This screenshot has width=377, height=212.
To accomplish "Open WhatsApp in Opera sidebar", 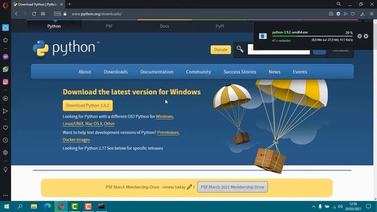I will (x=5, y=69).
